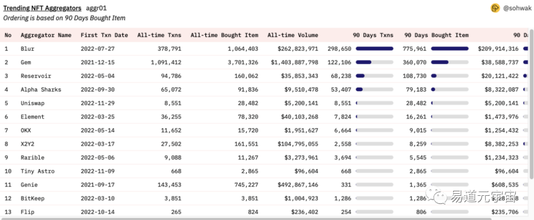
Task: Select the Reservoir aggregator name cell
Action: click(x=36, y=76)
